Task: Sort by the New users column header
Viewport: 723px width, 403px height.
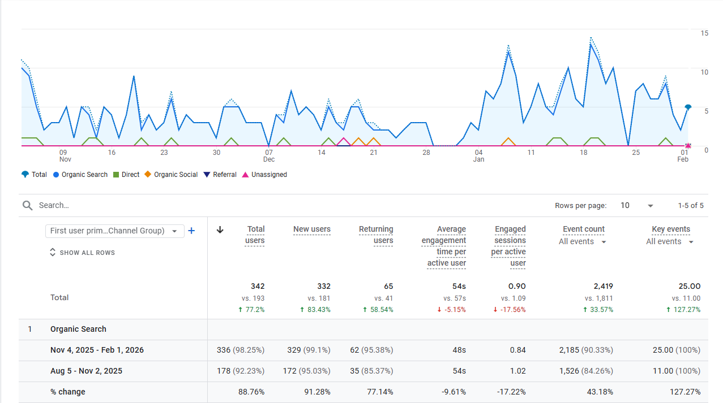Action: (312, 229)
